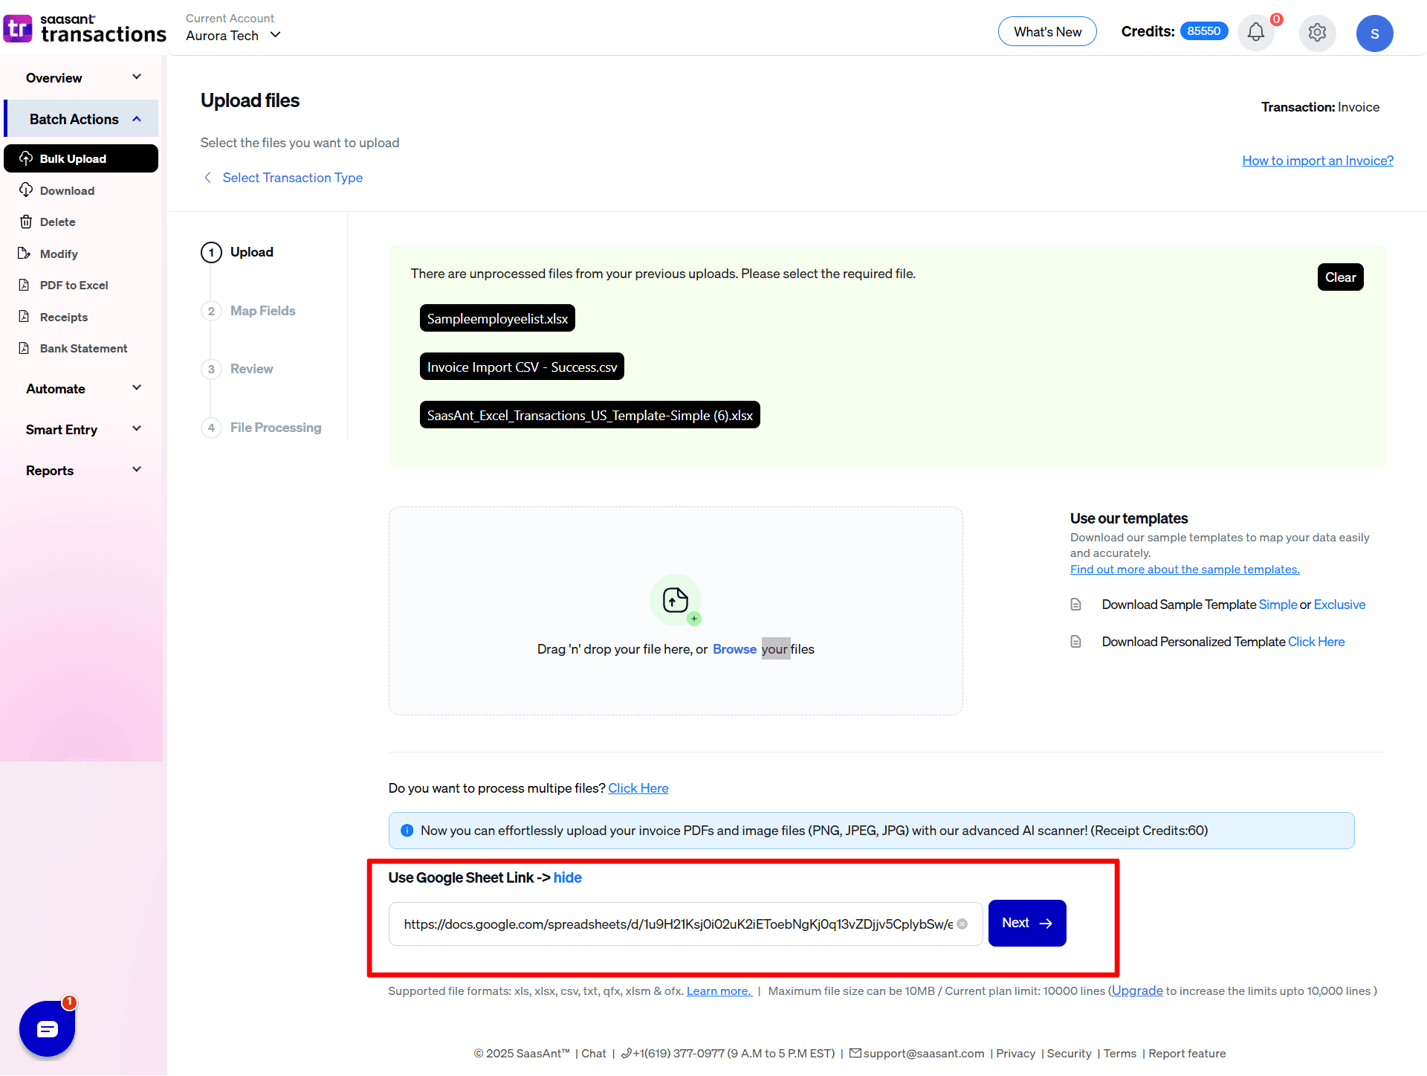
Task: Click the Next button
Action: [1027, 923]
